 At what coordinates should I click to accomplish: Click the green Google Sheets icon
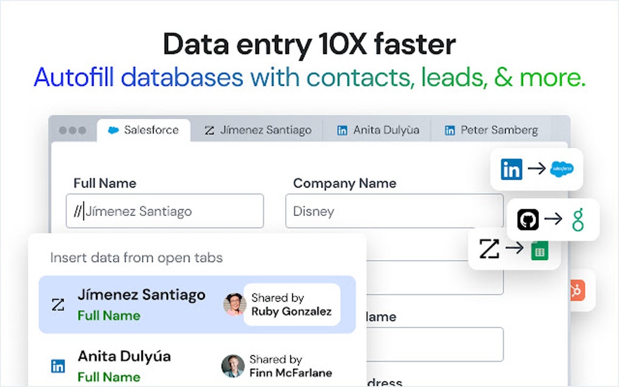point(540,251)
